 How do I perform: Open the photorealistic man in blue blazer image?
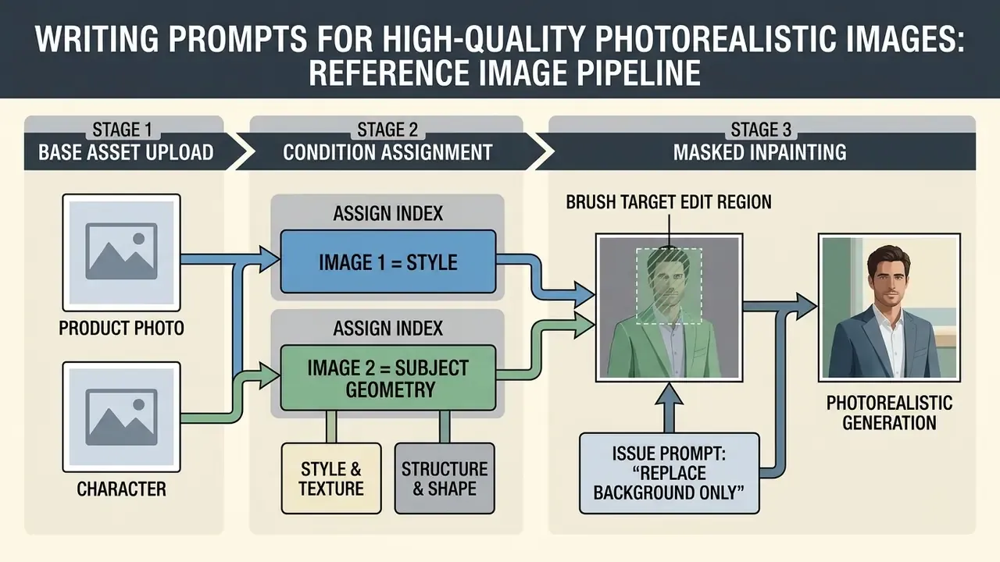891,309
